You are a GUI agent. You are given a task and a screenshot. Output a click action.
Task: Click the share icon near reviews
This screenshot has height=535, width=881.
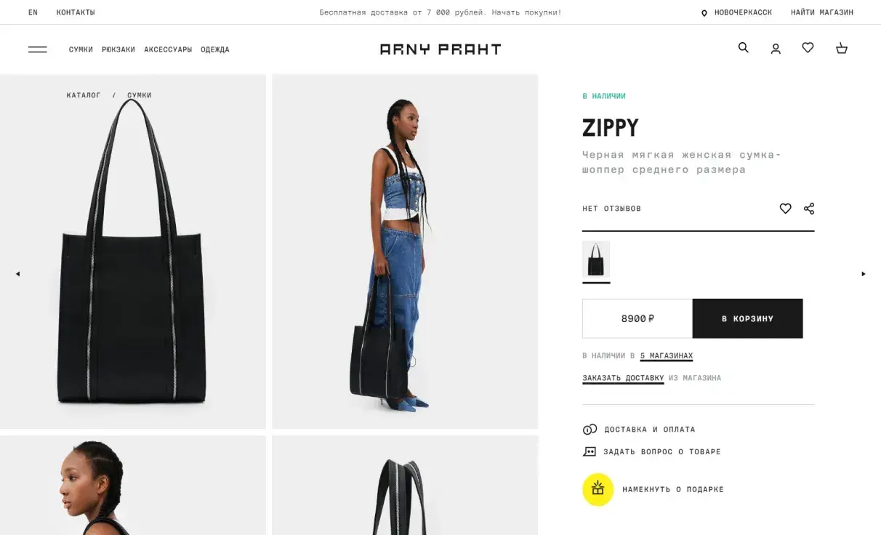[x=809, y=209]
